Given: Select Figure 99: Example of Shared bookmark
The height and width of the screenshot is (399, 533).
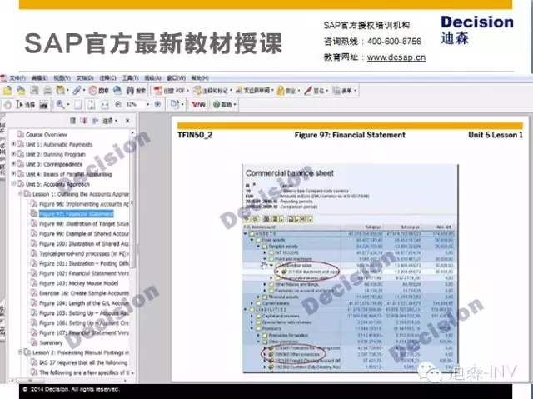Looking at the screenshot, I should 84,233.
